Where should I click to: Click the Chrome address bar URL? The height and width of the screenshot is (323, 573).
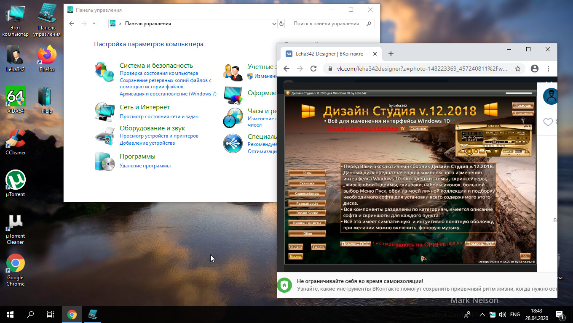[x=422, y=69]
